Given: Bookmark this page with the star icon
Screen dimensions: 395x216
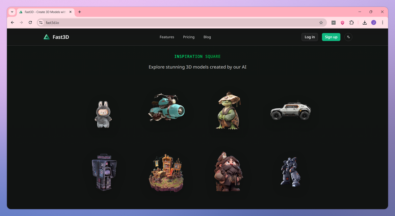Looking at the screenshot, I should click(321, 23).
